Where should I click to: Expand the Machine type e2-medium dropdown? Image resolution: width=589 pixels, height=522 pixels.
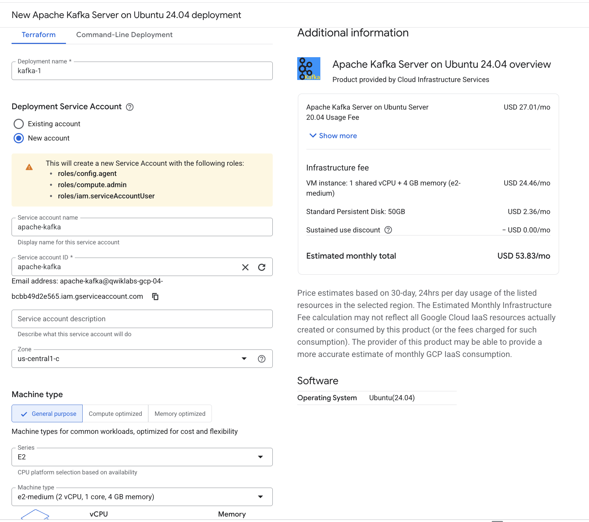142,497
